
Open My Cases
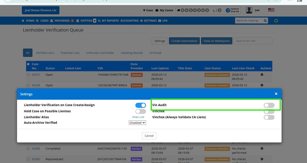(x=164, y=10)
